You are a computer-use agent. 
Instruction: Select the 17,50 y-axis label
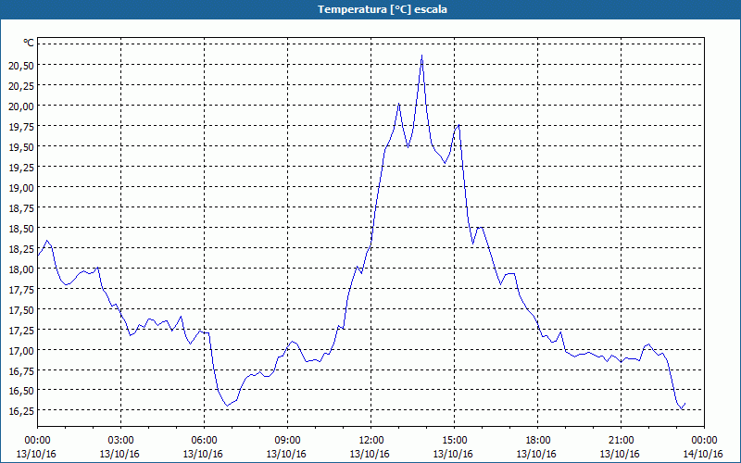[21, 309]
